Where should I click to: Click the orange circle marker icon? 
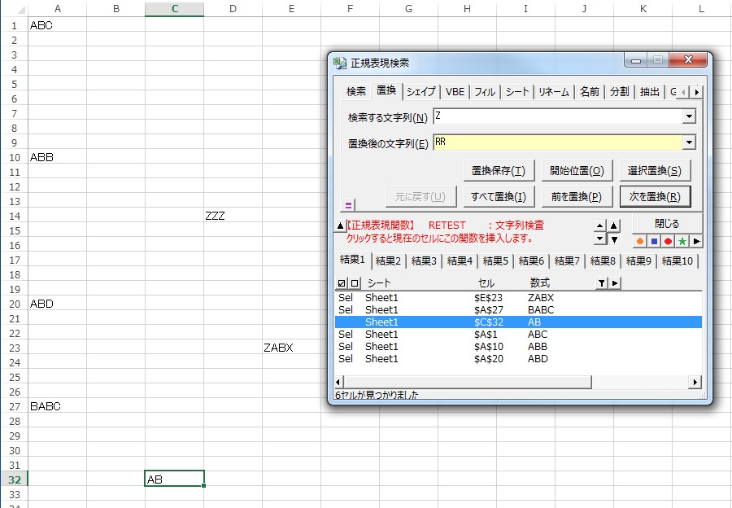[x=640, y=241]
